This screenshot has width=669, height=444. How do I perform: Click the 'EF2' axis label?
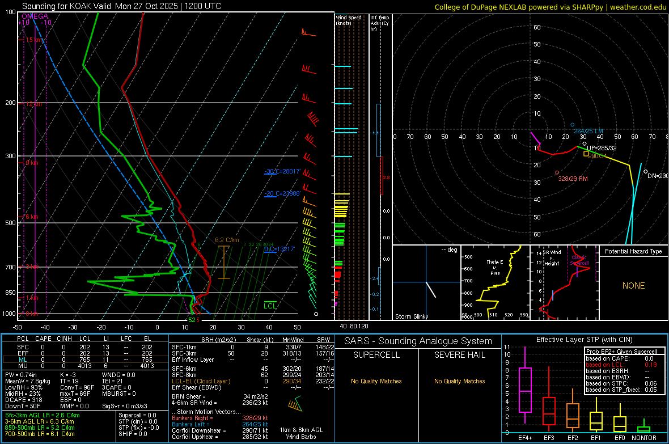[573, 438]
